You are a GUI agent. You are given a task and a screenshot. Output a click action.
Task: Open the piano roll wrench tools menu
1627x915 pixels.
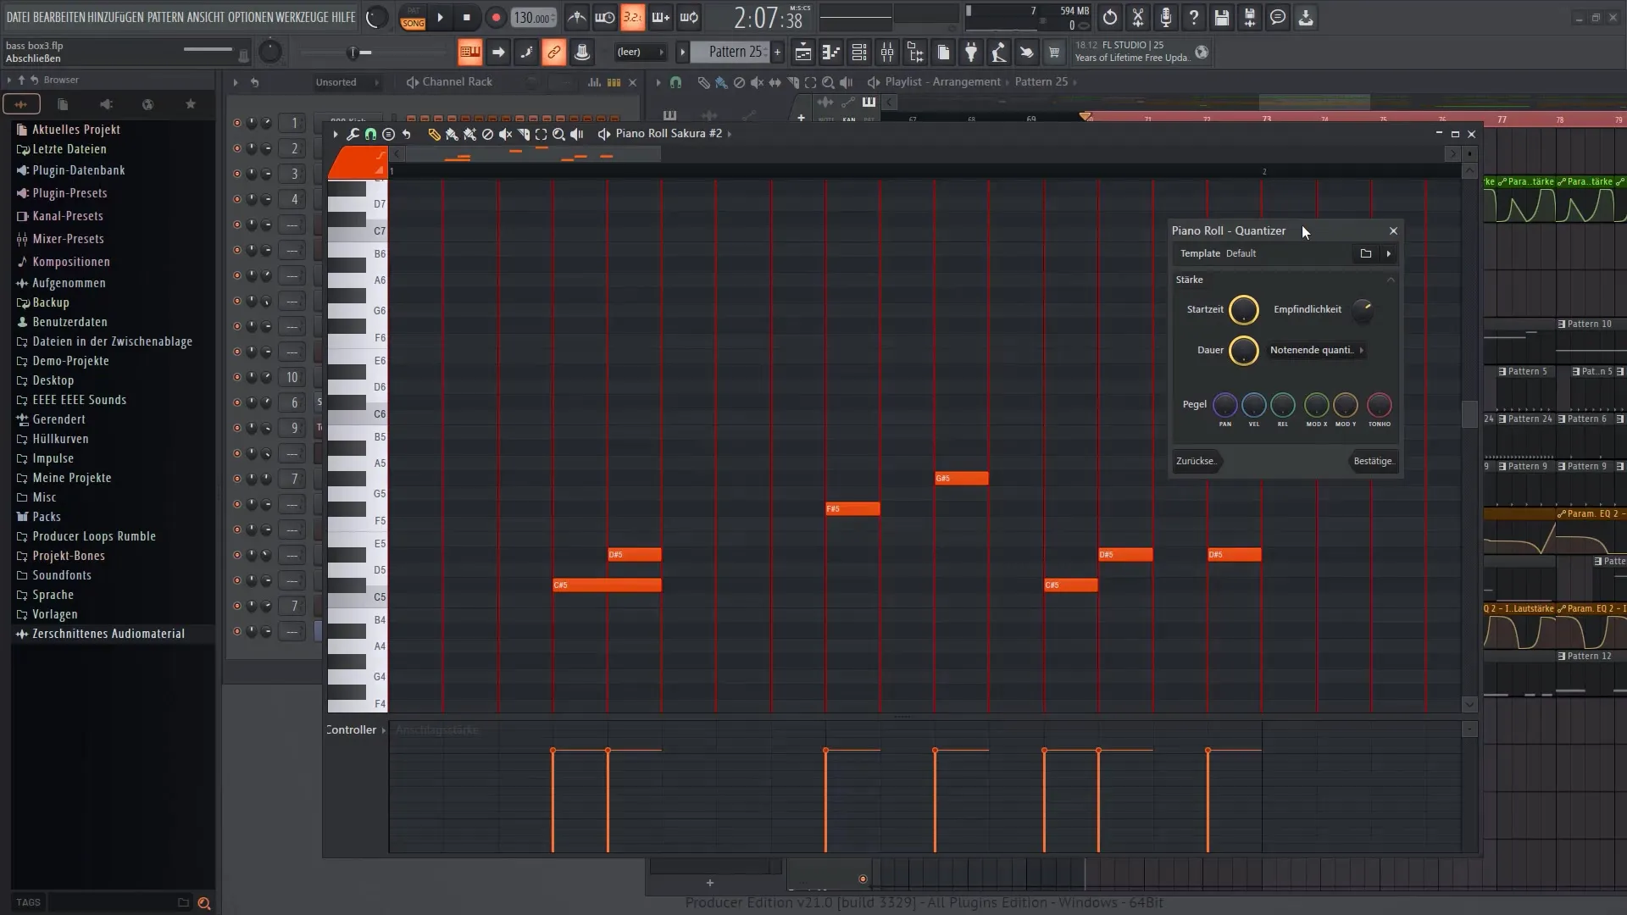tap(353, 134)
